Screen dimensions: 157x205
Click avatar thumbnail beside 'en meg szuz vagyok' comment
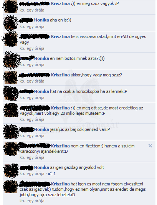tap(11, 7)
